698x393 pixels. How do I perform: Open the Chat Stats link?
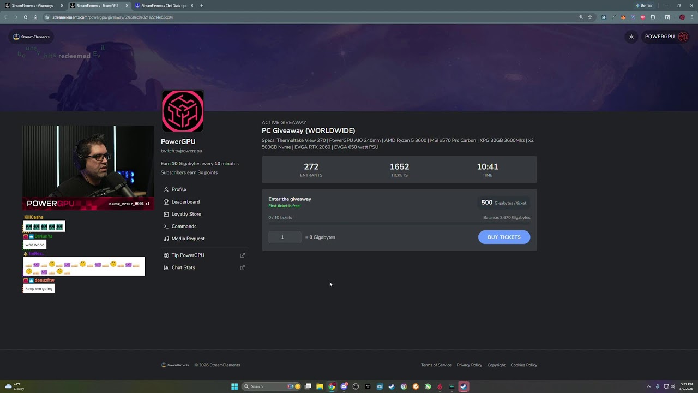183,267
